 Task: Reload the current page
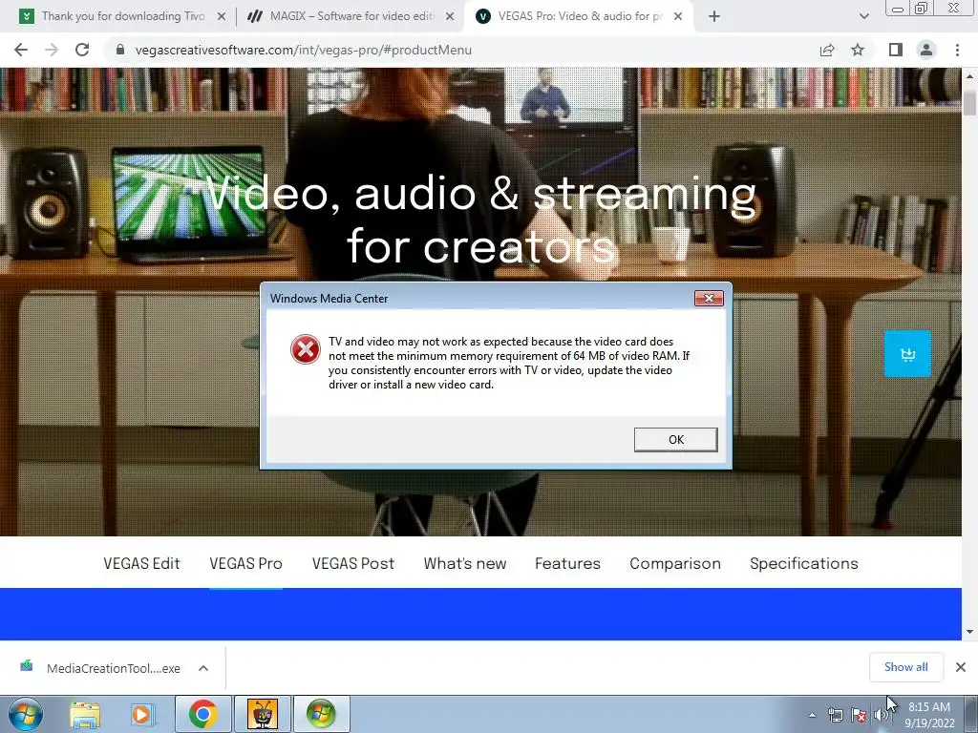tap(82, 50)
